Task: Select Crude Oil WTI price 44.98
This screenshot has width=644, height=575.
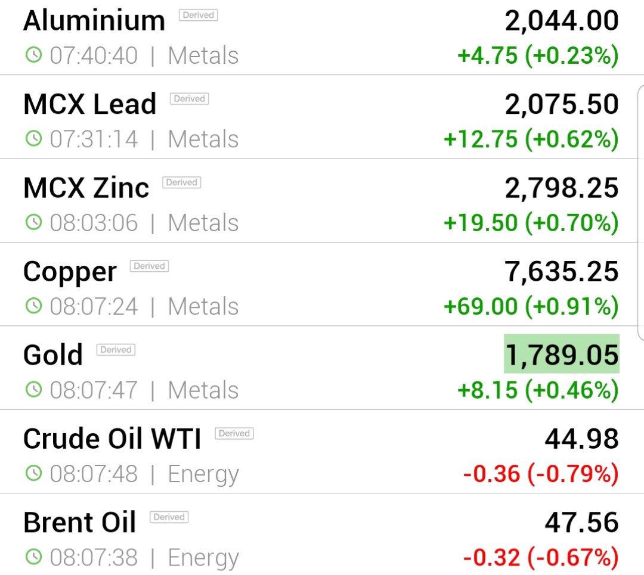Action: [581, 439]
